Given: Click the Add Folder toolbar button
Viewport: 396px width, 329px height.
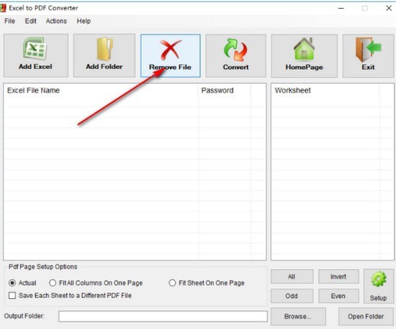Looking at the screenshot, I should point(104,56).
